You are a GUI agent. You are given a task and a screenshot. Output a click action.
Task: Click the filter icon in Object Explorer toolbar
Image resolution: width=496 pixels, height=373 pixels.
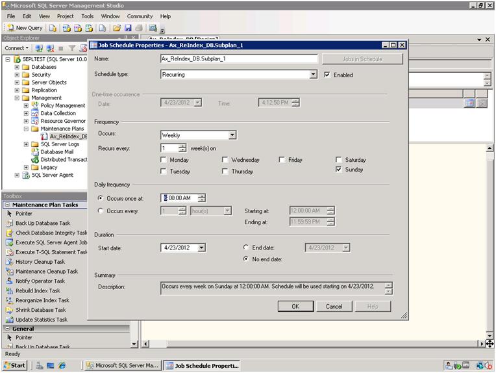(72, 48)
